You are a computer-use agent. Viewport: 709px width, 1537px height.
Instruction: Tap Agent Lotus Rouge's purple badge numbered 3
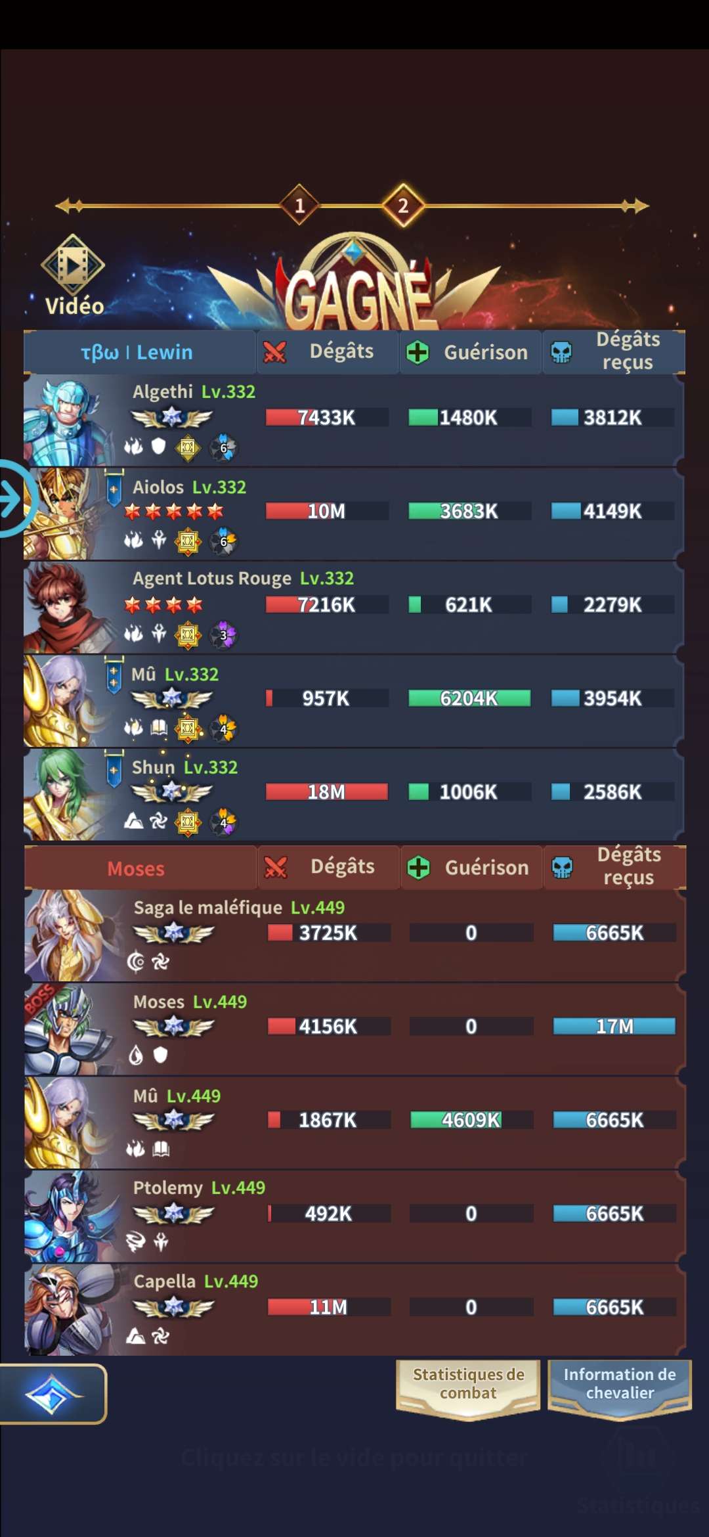click(223, 635)
